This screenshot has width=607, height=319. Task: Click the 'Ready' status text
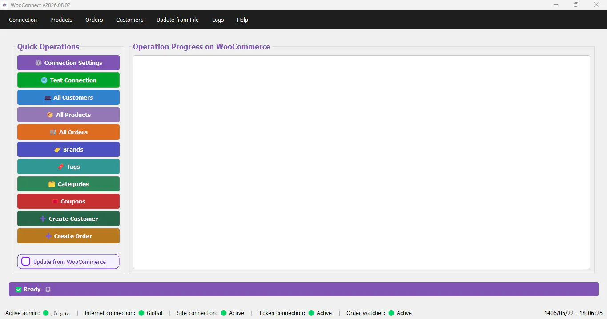[32, 290]
